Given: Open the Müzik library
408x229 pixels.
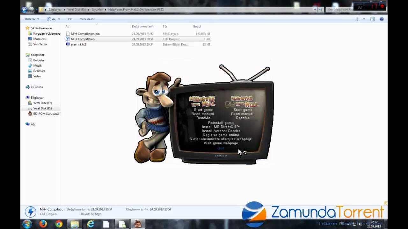Looking at the screenshot, I should (x=38, y=66).
